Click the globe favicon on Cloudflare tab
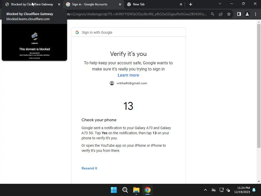 pos(7,4)
